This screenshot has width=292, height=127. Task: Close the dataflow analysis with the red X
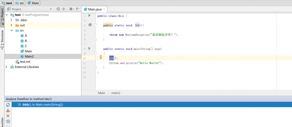8,116
